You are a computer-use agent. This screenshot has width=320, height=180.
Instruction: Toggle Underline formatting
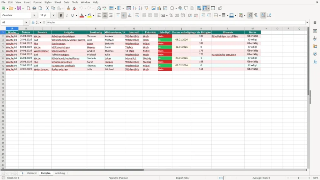72,15
